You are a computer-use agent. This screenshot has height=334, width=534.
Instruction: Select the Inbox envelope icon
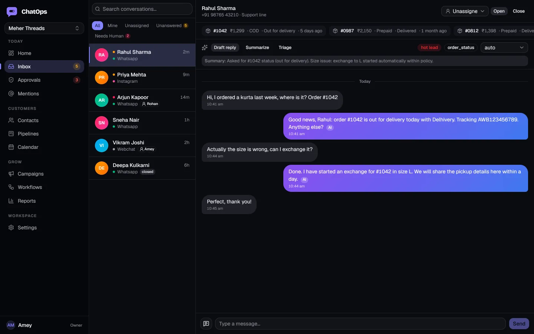[x=11, y=66]
